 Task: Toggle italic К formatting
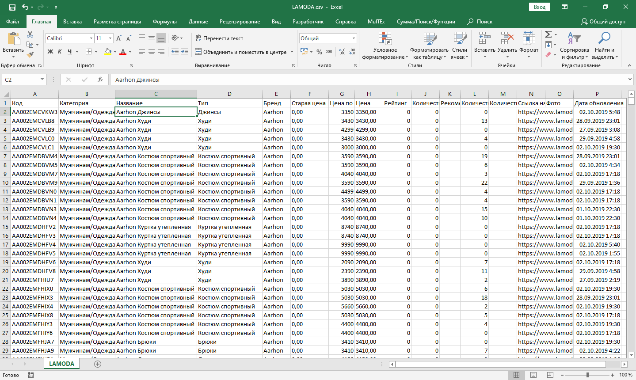pos(60,52)
